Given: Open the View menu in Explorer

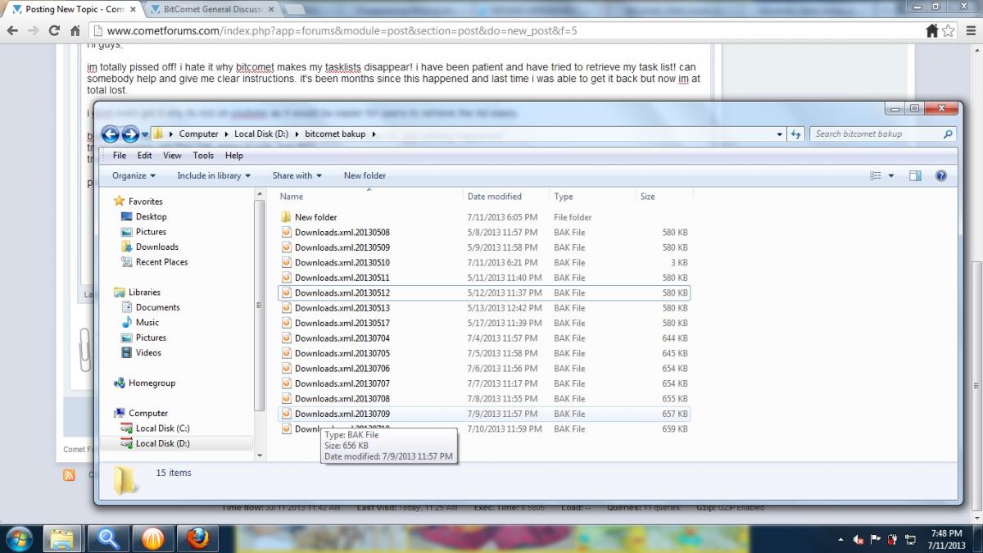Looking at the screenshot, I should pos(173,155).
